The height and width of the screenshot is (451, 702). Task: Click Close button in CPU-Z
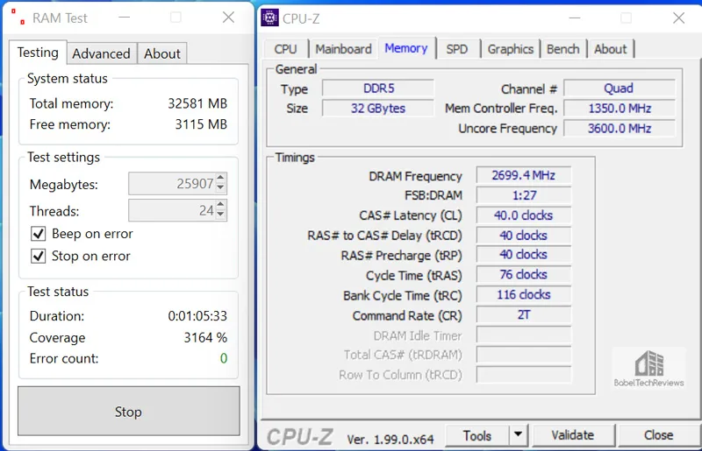(658, 435)
